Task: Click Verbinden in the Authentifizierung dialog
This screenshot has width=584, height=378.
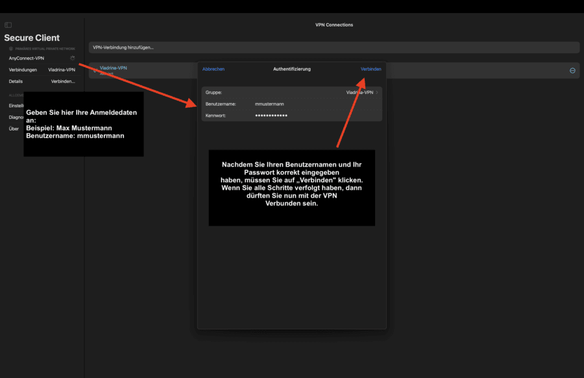Action: (x=371, y=69)
